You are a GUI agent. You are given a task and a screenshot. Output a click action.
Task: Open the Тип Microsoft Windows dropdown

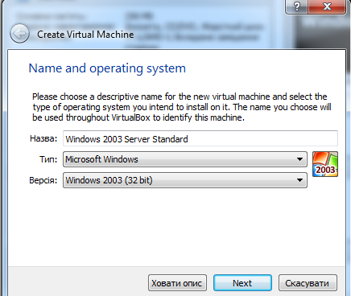tap(185, 159)
